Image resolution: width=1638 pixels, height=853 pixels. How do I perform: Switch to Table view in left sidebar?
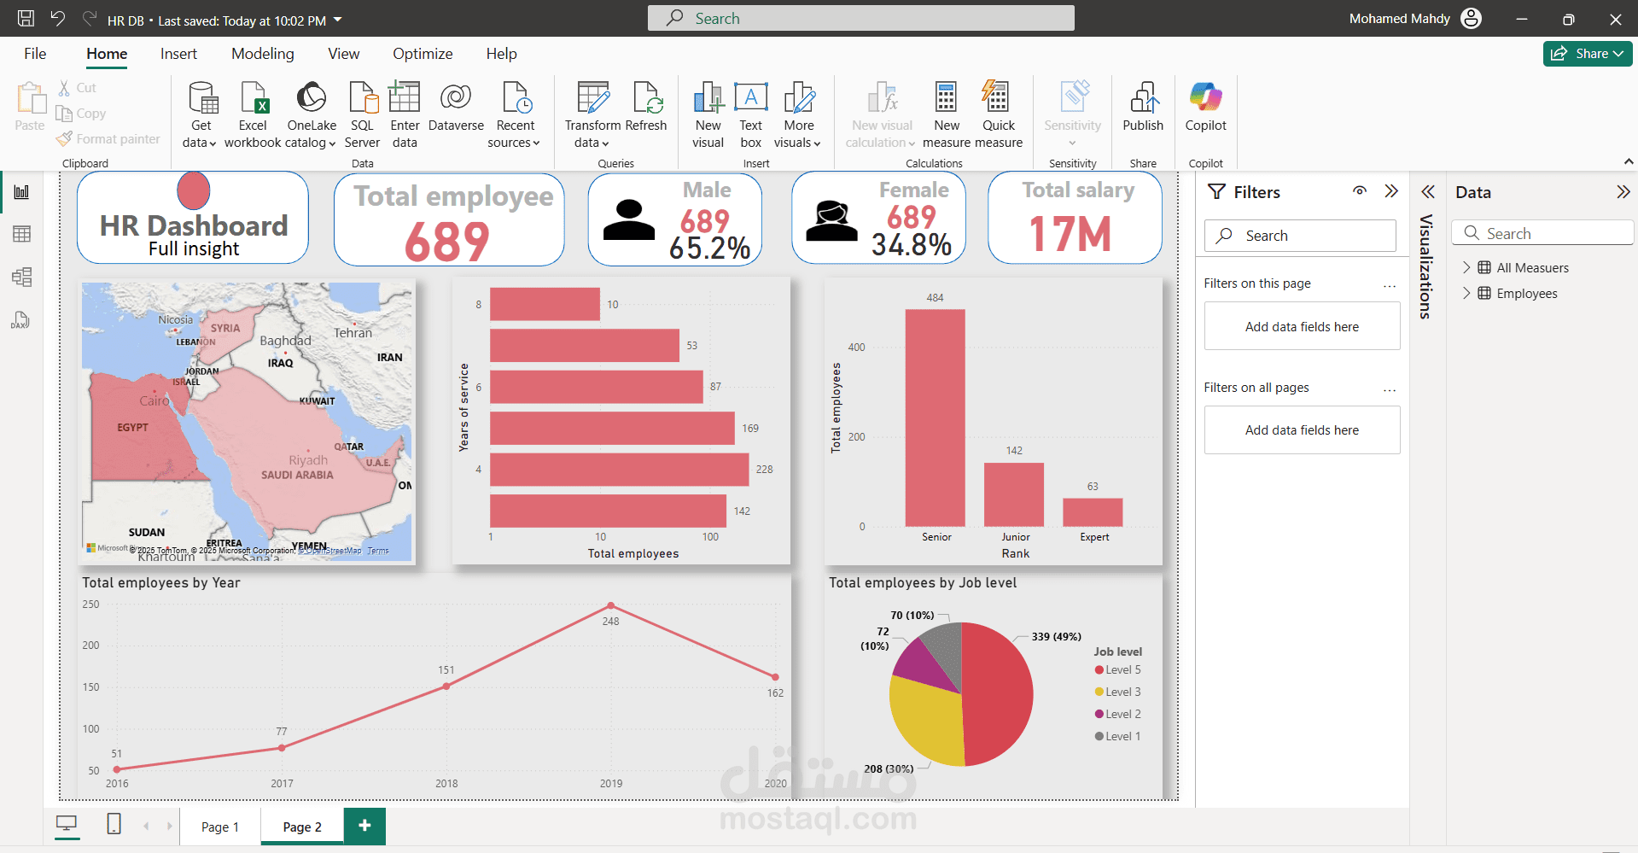[x=21, y=234]
